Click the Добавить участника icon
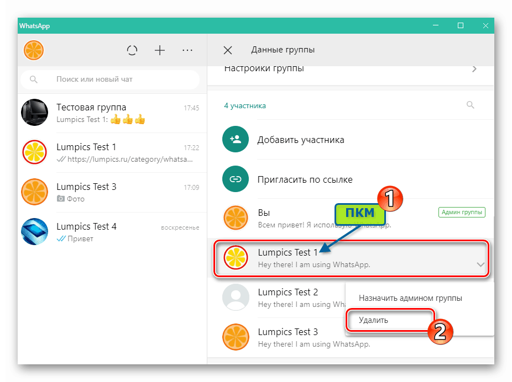The height and width of the screenshot is (382, 512). (236, 139)
